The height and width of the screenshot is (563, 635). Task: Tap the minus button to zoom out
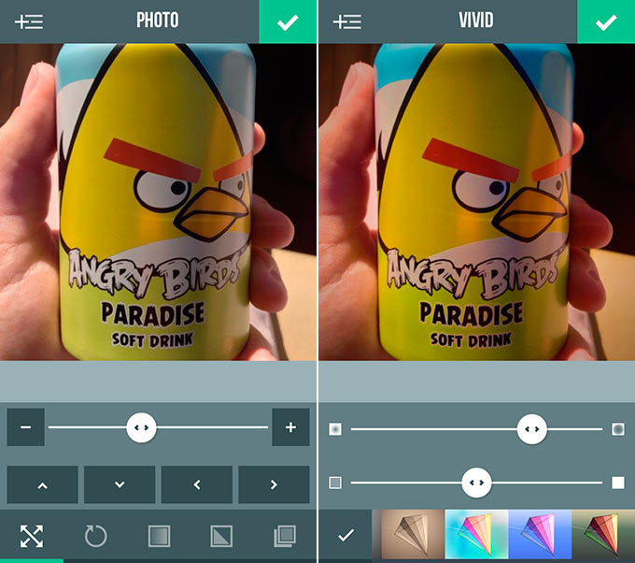coord(26,427)
